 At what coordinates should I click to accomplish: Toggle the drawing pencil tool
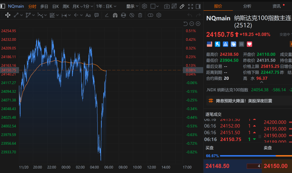182,7
